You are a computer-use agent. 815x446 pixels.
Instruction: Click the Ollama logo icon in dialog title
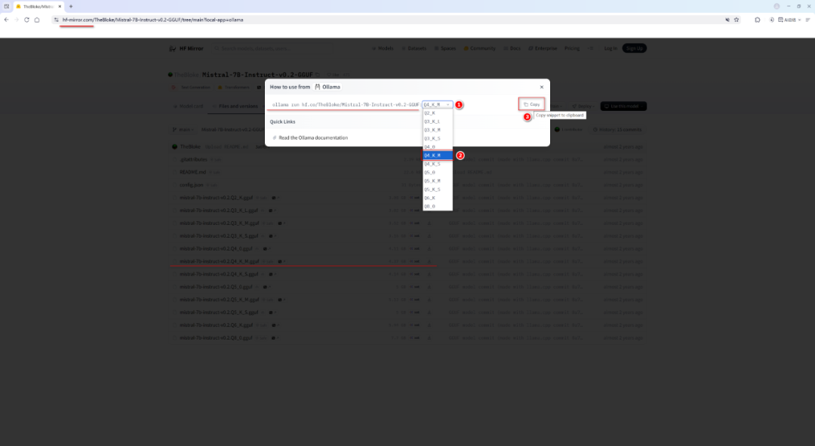[x=318, y=87]
